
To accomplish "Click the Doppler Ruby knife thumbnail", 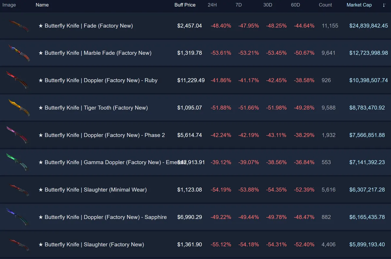I will pyautogui.click(x=18, y=80).
